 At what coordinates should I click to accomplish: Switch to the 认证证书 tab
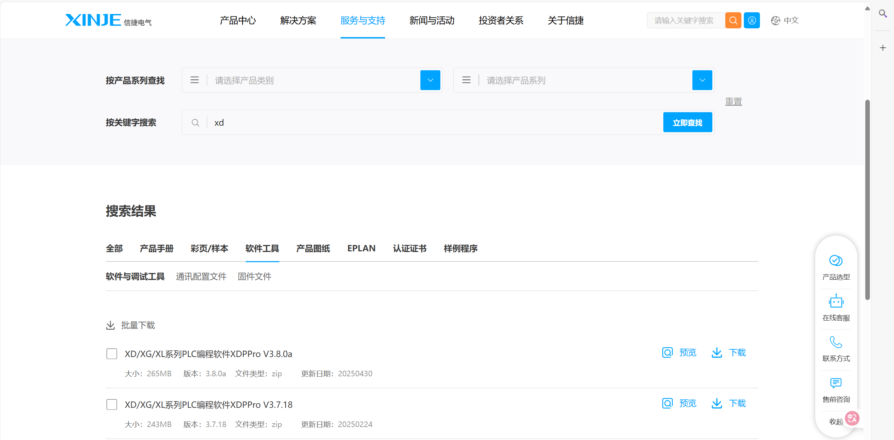(x=410, y=249)
